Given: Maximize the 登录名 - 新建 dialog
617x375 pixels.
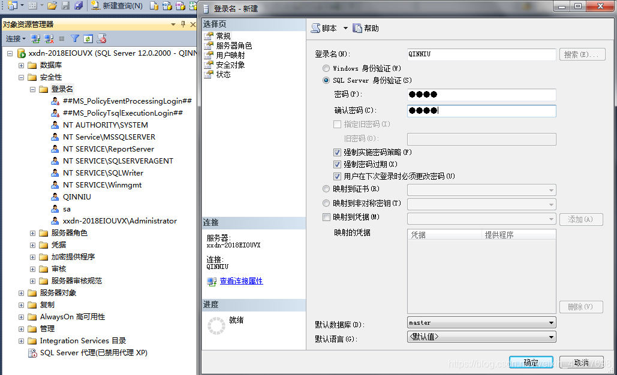Looking at the screenshot, I should click(577, 6).
